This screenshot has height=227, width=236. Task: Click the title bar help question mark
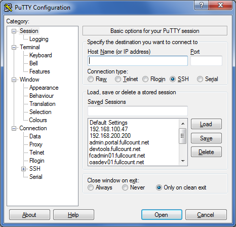click(201, 5)
